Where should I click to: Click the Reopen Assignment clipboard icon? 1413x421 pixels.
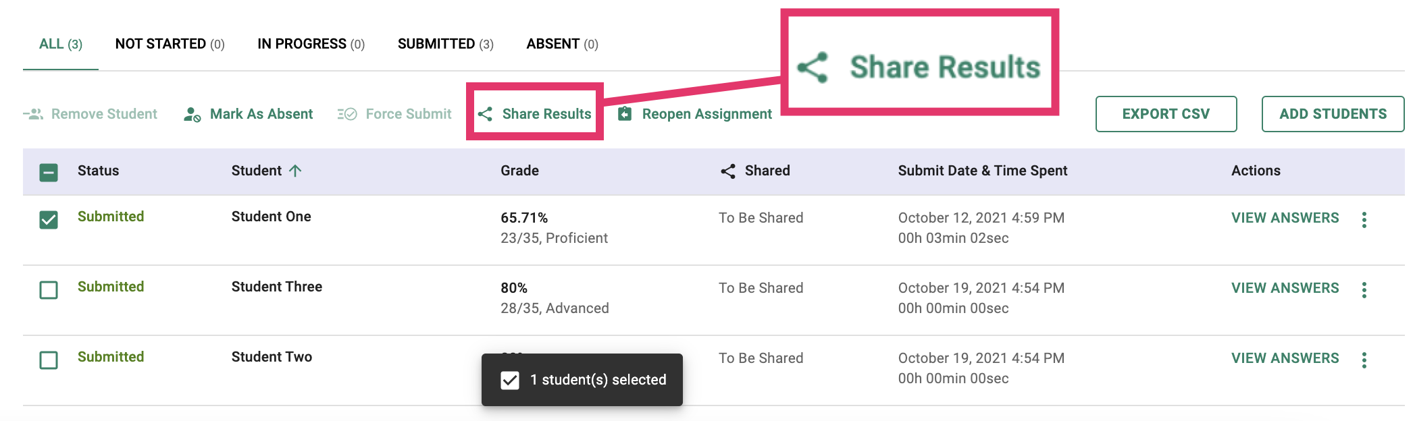pyautogui.click(x=625, y=114)
